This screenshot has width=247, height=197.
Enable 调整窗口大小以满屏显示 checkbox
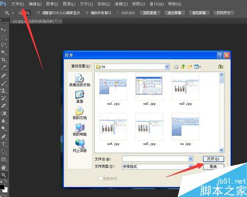click(x=38, y=13)
